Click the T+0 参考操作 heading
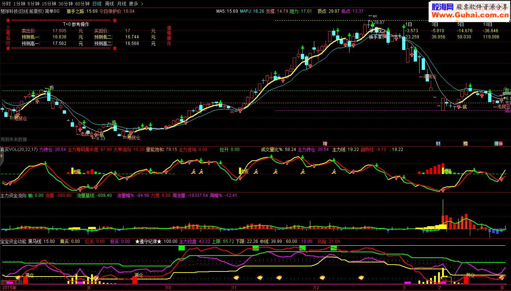The image size is (511, 291). (76, 25)
